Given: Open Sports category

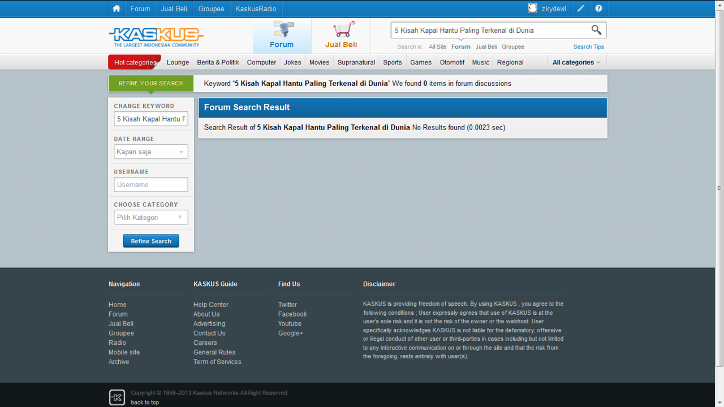Looking at the screenshot, I should [x=393, y=62].
